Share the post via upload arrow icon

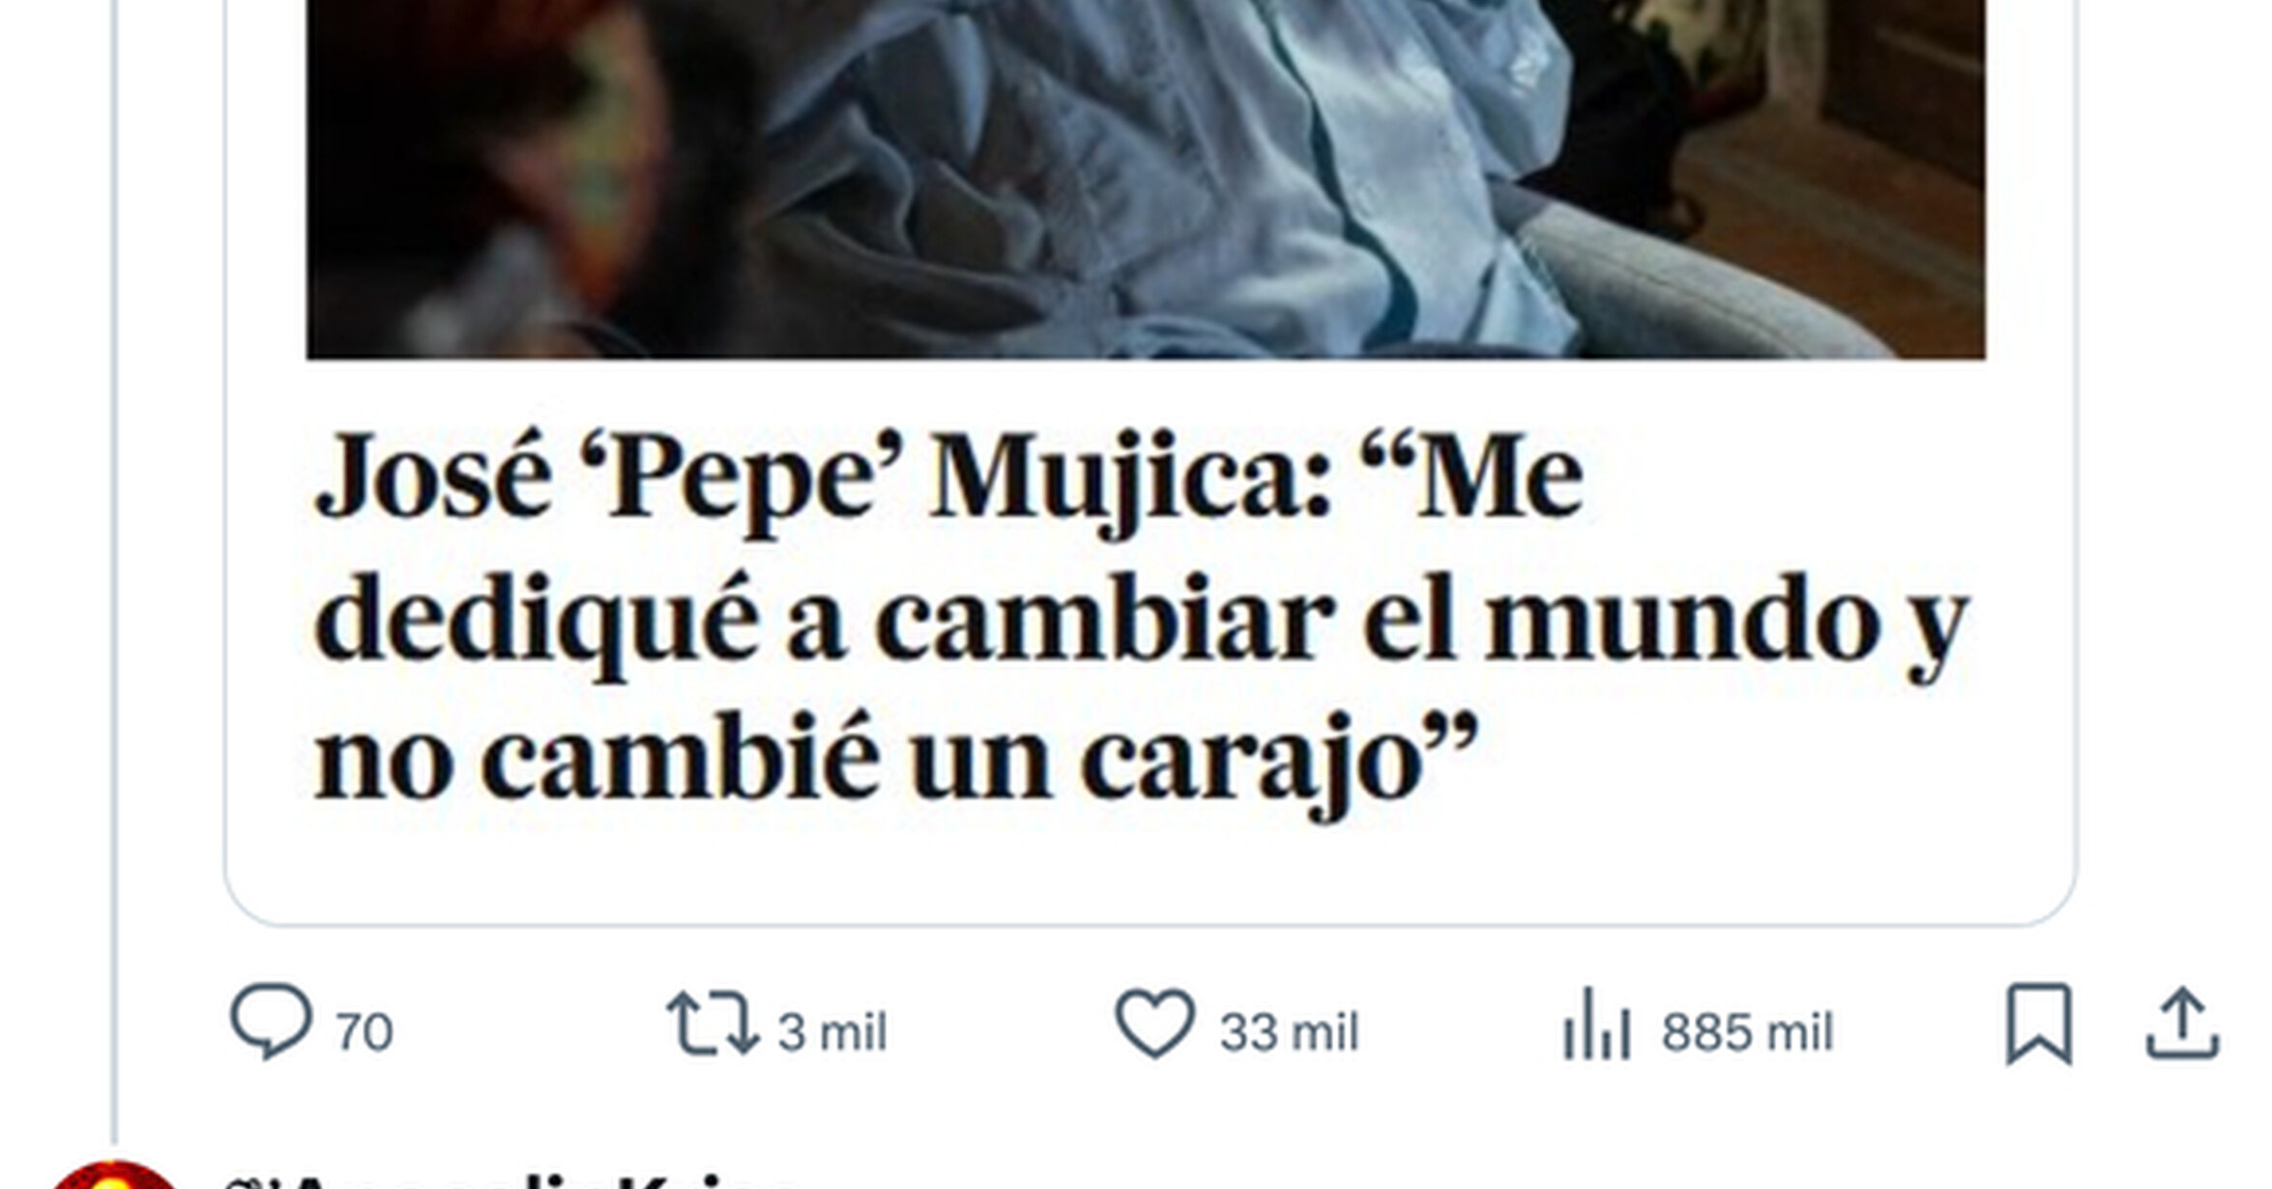[2182, 1023]
